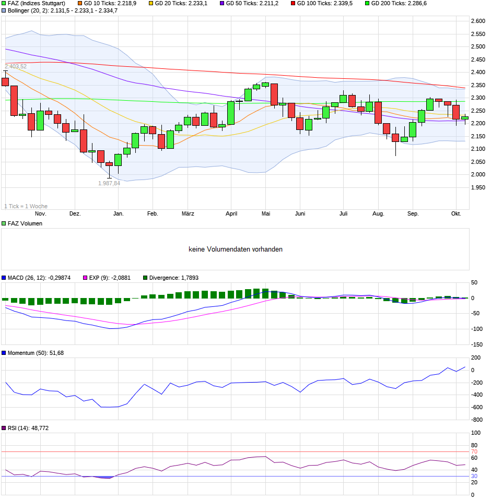Click the green GD 200 legend swatch

(x=367, y=3)
